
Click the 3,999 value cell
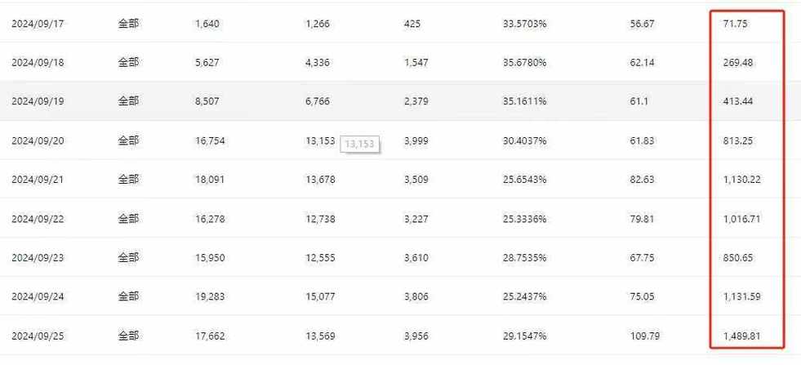[416, 141]
